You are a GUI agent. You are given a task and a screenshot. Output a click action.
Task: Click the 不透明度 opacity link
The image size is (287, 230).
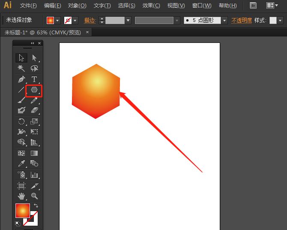click(242, 20)
